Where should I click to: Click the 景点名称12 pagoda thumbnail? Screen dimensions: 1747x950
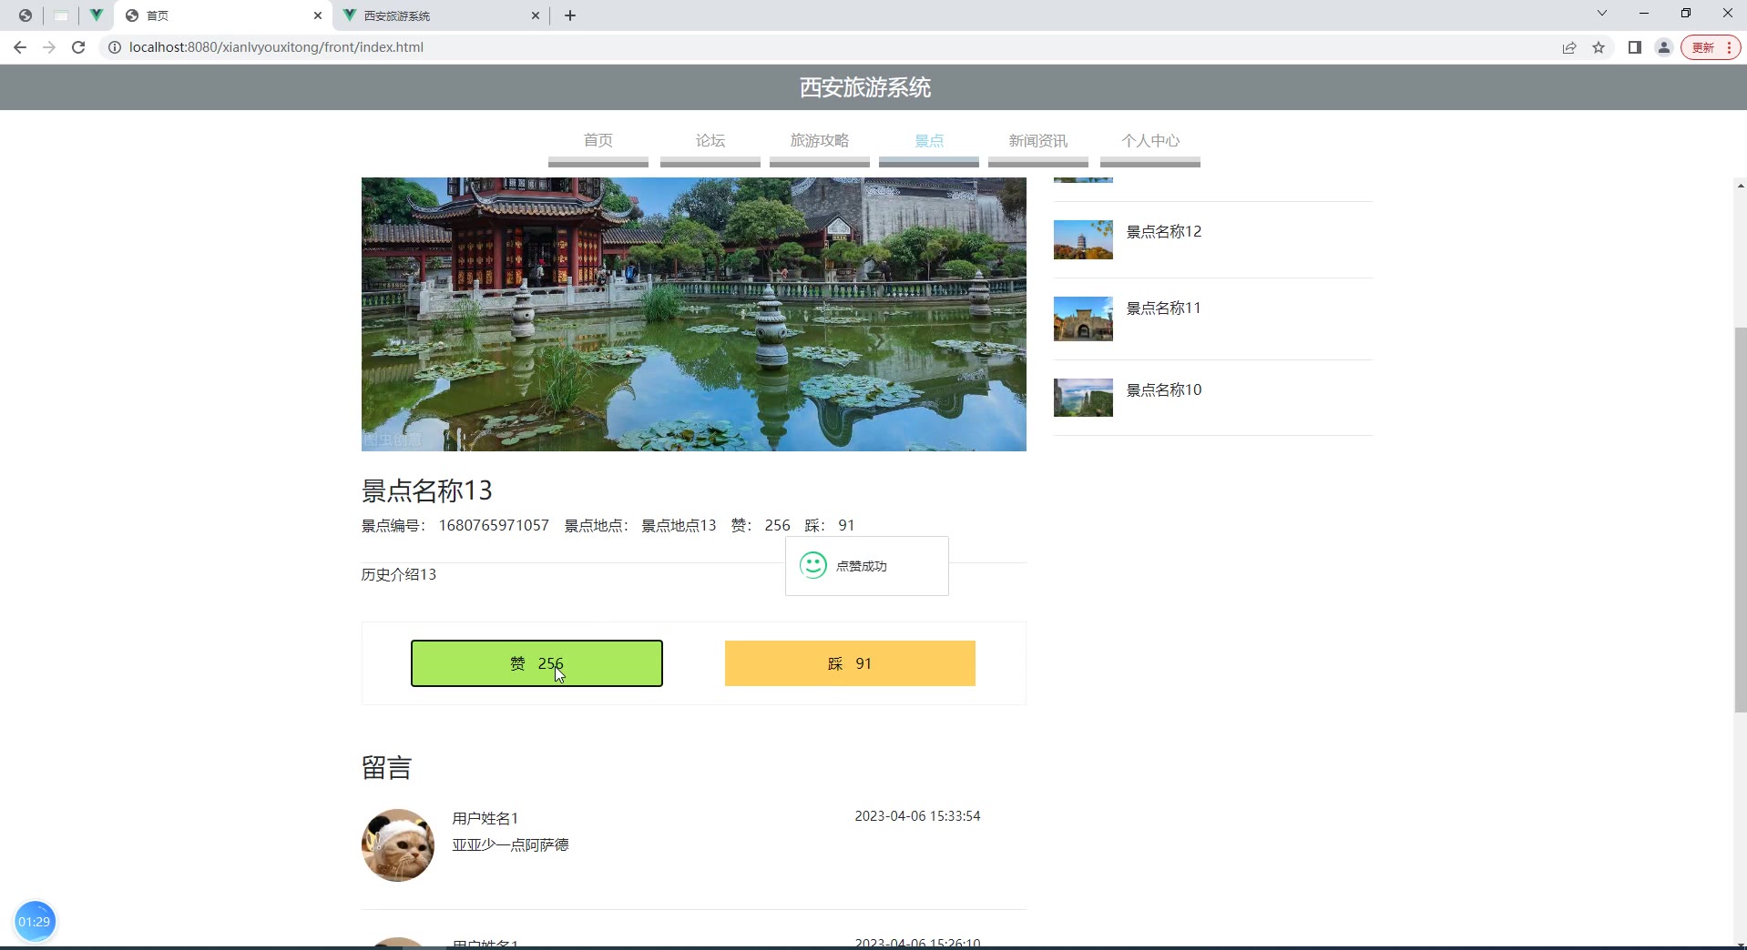click(1083, 239)
